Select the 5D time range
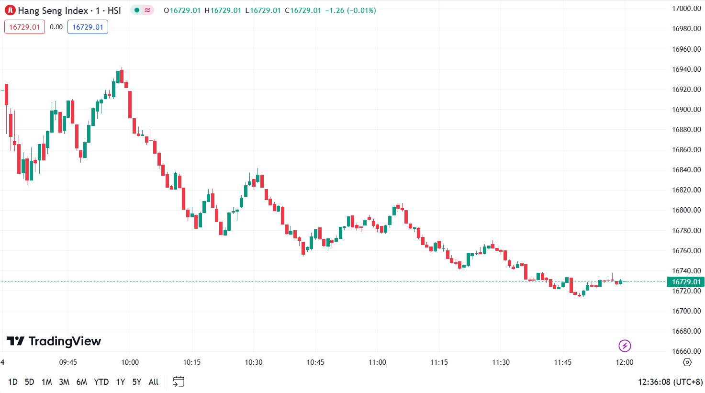Screen dimensions: 705x393 pos(30,382)
